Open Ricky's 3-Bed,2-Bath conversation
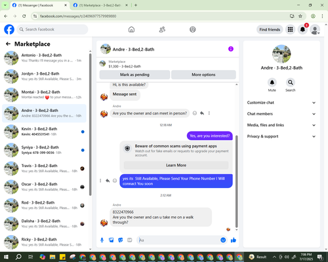The image size is (328, 262). tap(44, 242)
